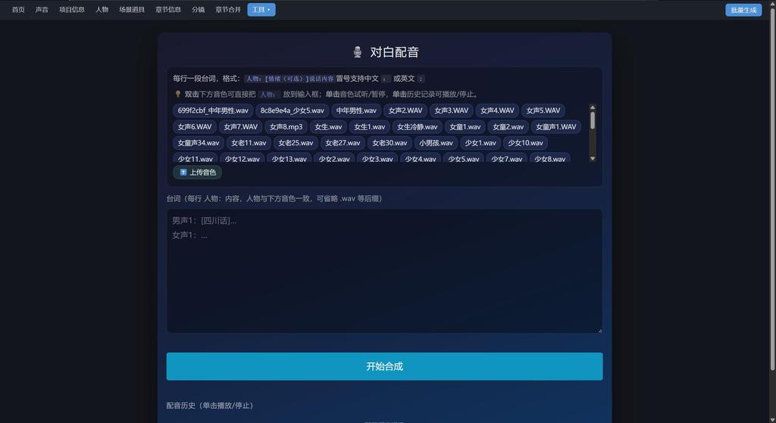The height and width of the screenshot is (423, 776).
Task: Preview the 女声8.mp3 voice
Action: tap(286, 127)
